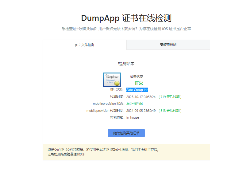
Task: Click the subtitle about iOS 证书是否正常
Action: 126,29
